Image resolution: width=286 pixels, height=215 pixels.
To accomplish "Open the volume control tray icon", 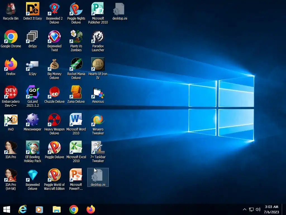I will pos(258,209).
